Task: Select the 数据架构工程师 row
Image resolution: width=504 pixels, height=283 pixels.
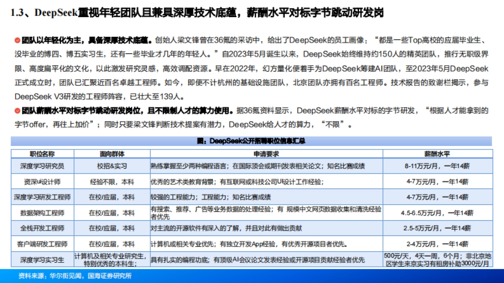Action: point(43,213)
